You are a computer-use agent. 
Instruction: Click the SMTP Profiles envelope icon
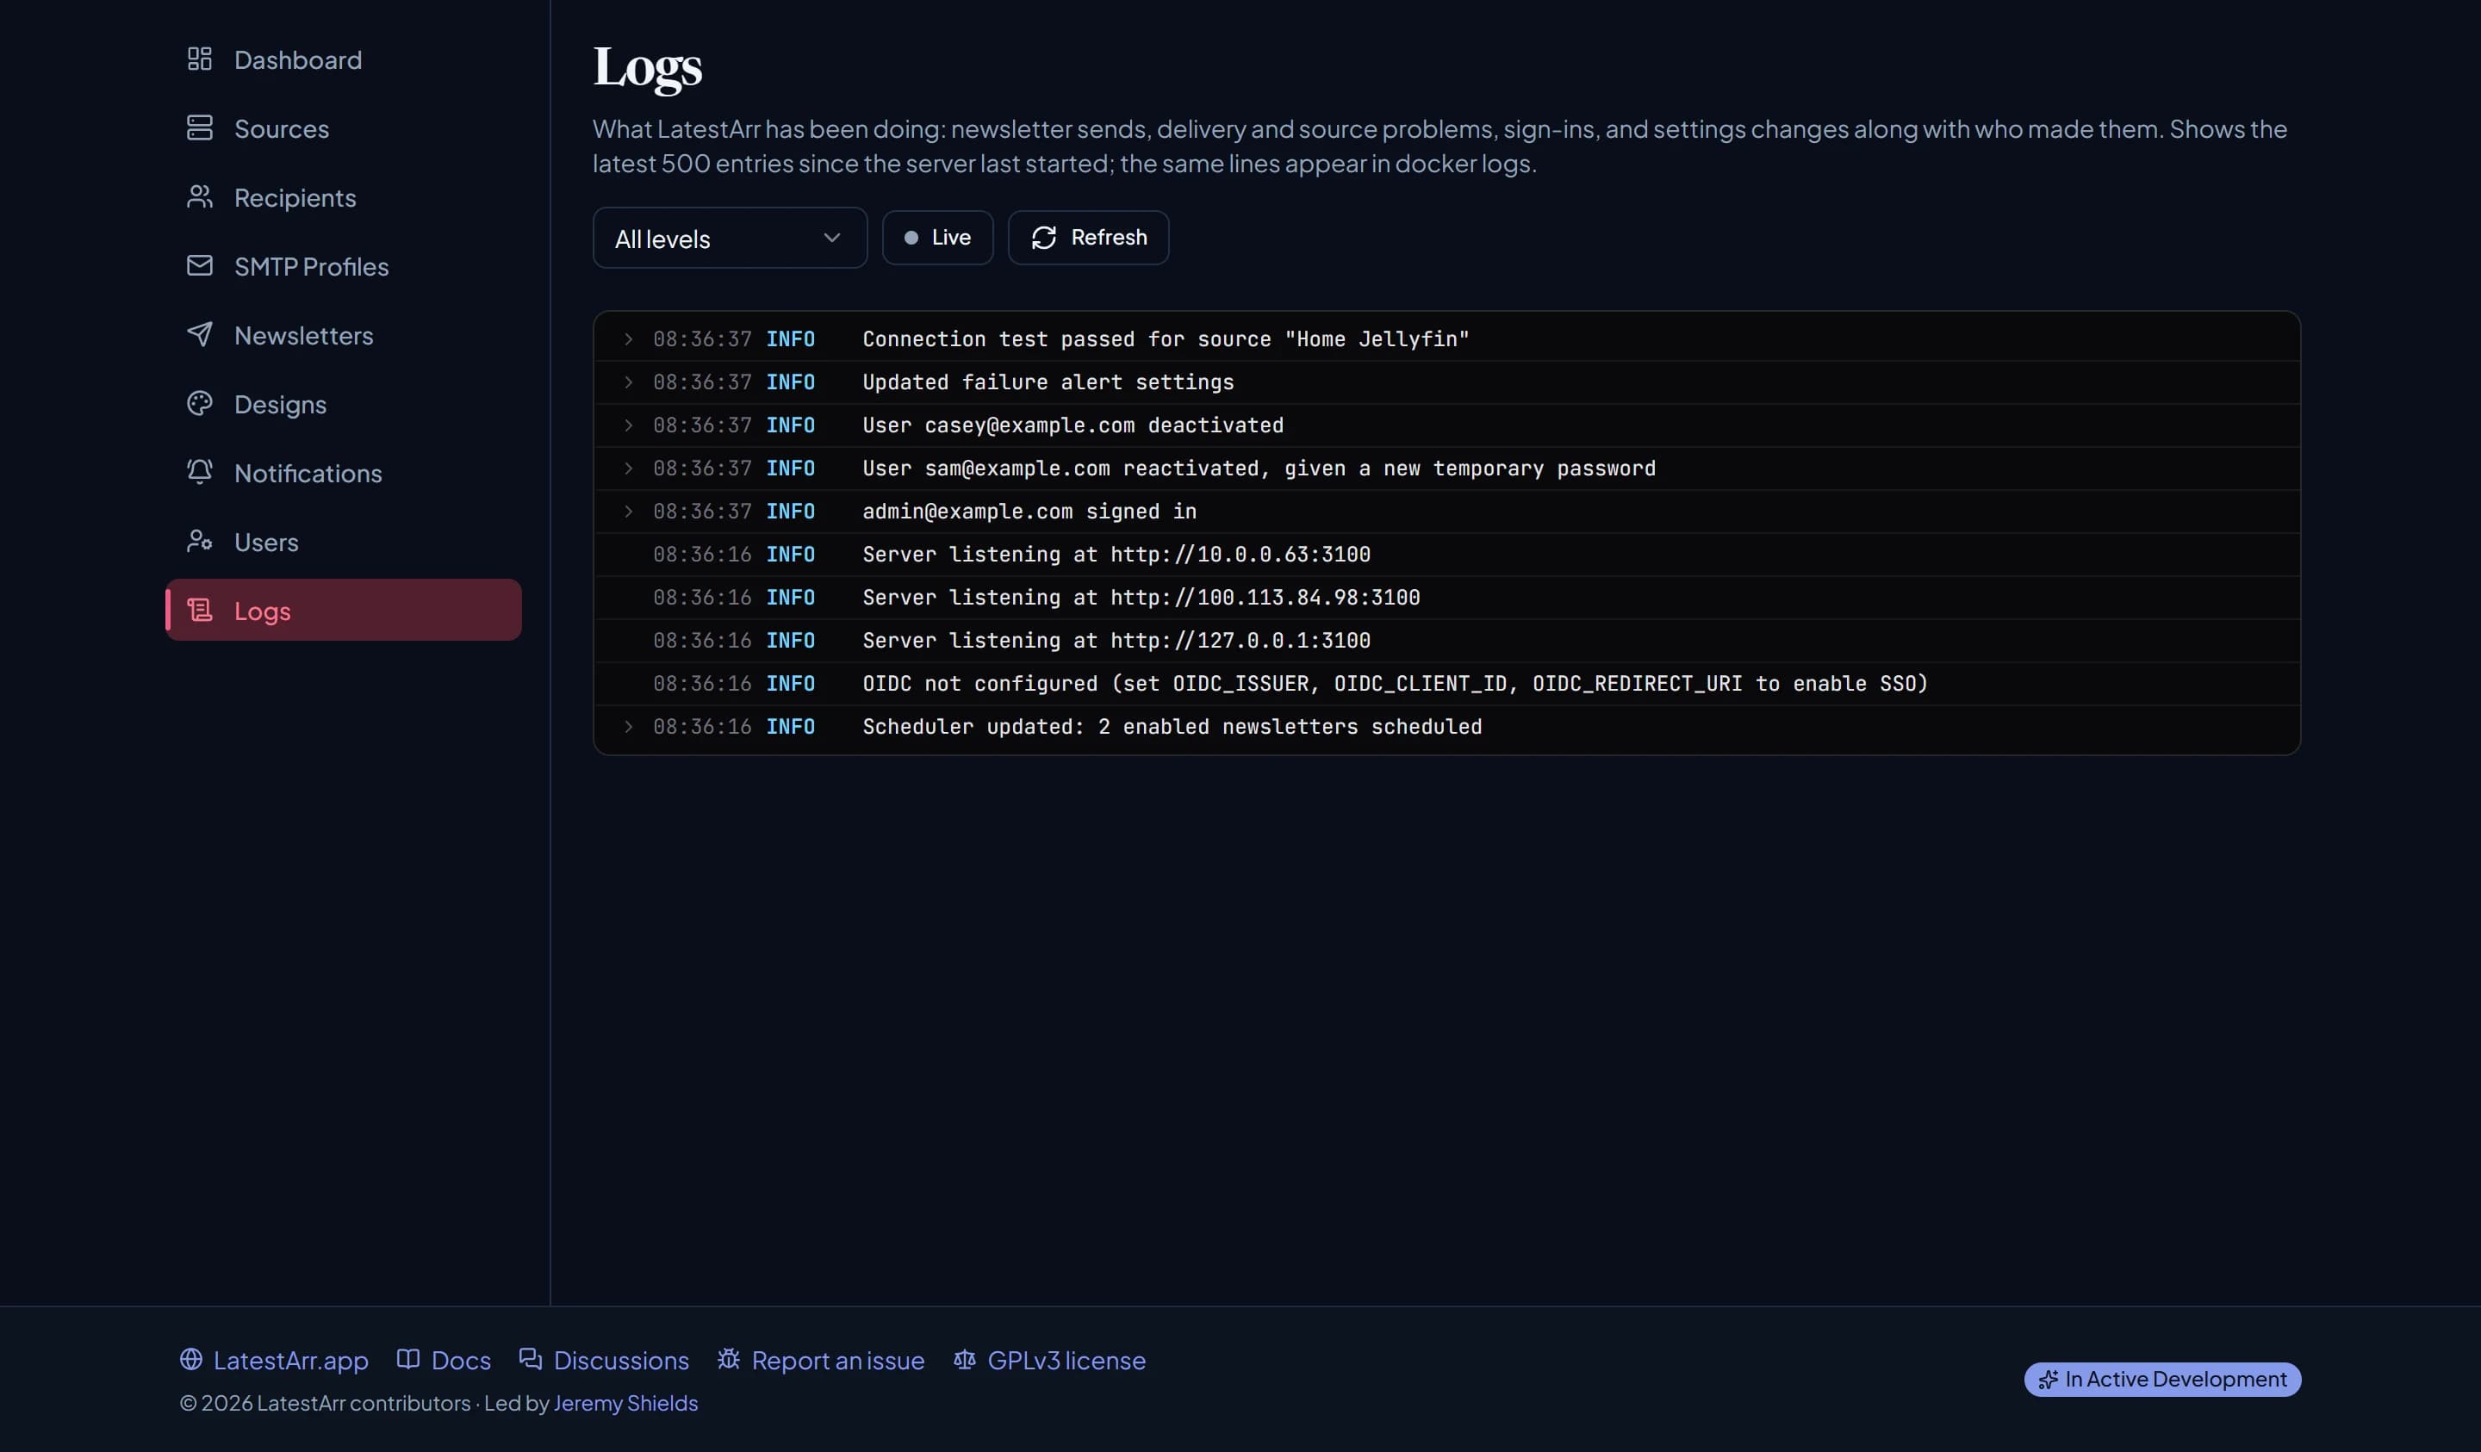click(200, 266)
